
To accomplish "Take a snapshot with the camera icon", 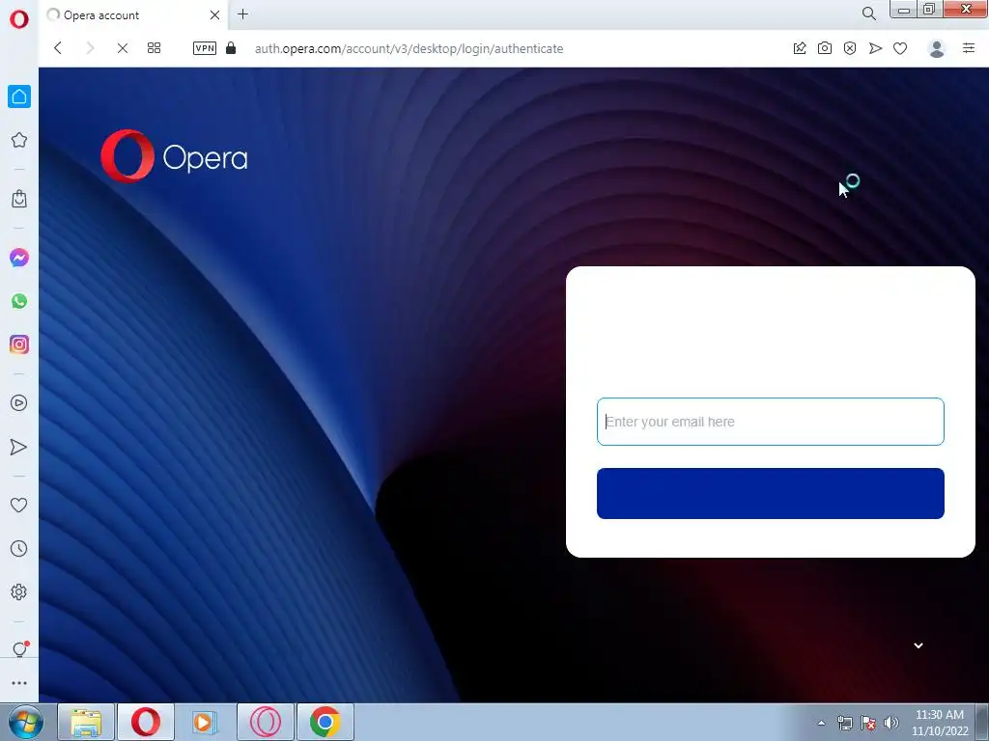I will (x=825, y=48).
